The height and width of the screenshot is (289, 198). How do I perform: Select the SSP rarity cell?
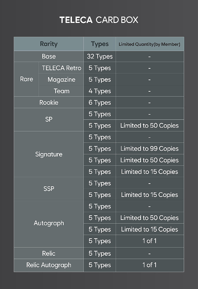coord(49,189)
